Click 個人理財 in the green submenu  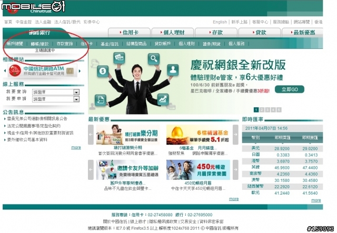(186, 44)
